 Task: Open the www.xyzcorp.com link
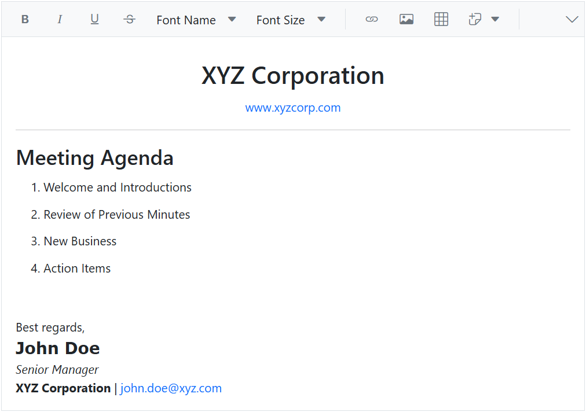(x=293, y=108)
